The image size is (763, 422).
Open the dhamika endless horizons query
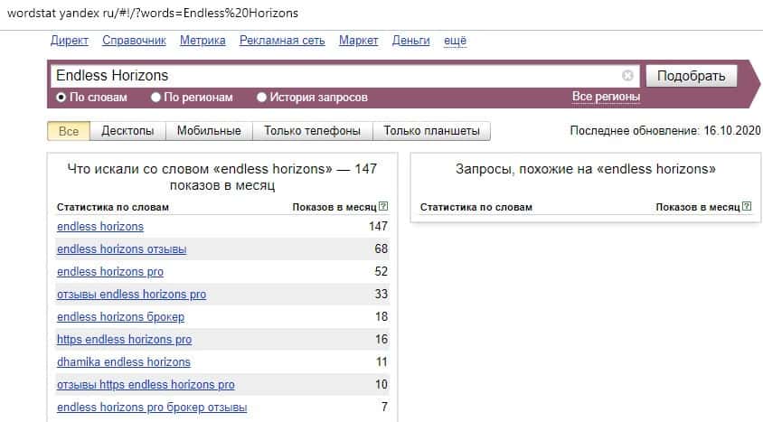pyautogui.click(x=123, y=361)
